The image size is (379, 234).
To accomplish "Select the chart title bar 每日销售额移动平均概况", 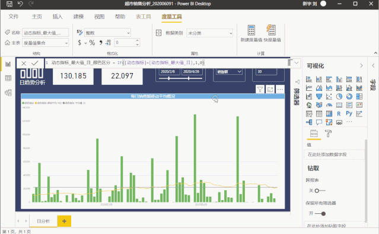I will (153, 96).
